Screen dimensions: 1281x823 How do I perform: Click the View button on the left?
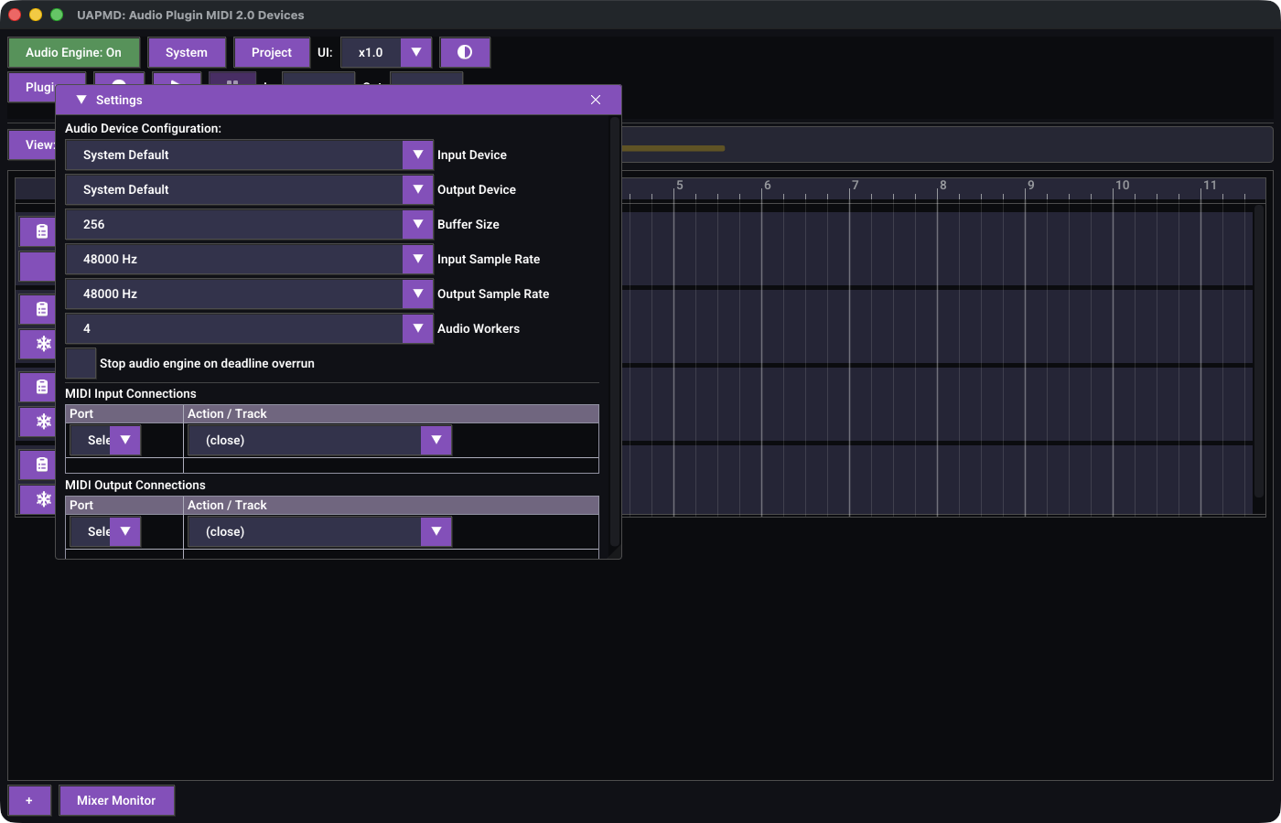click(x=32, y=144)
